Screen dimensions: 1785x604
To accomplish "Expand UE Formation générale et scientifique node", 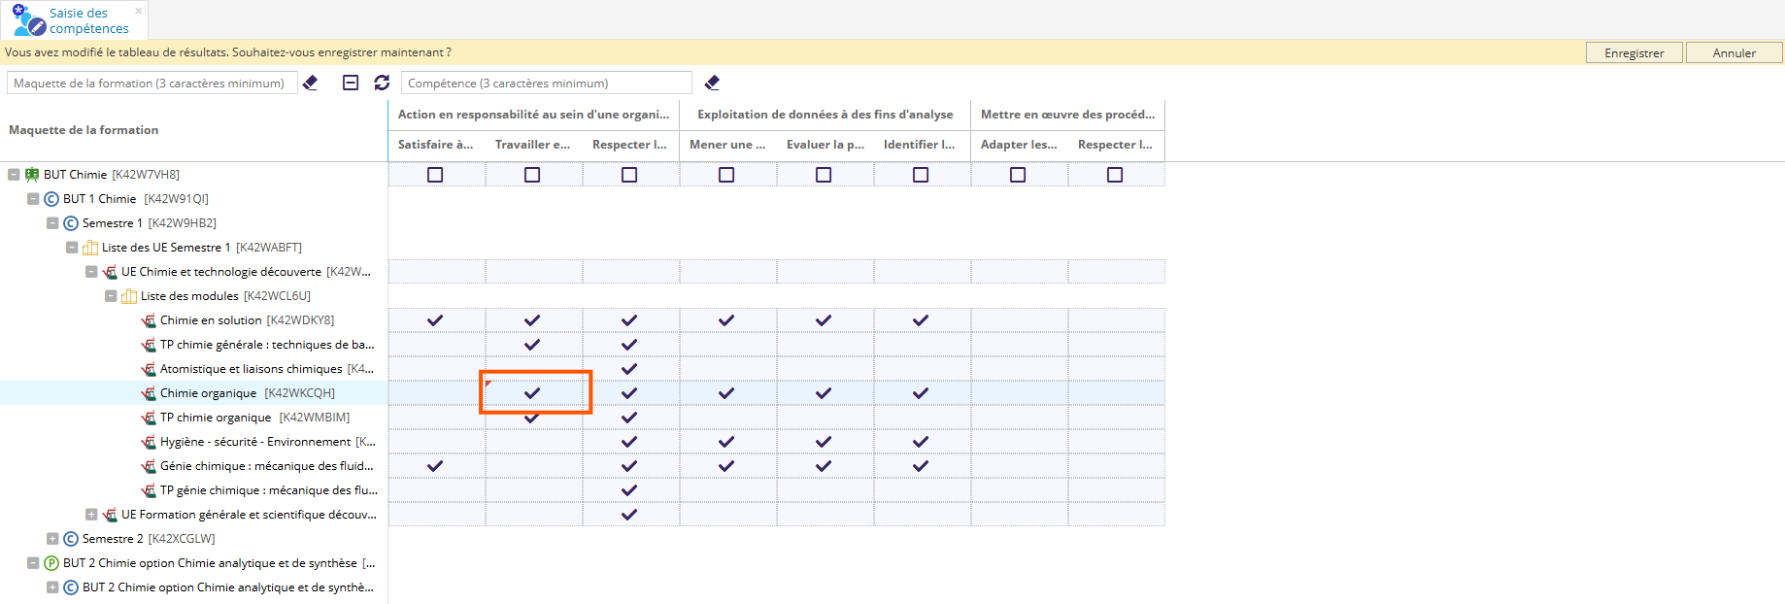I will coord(91,515).
